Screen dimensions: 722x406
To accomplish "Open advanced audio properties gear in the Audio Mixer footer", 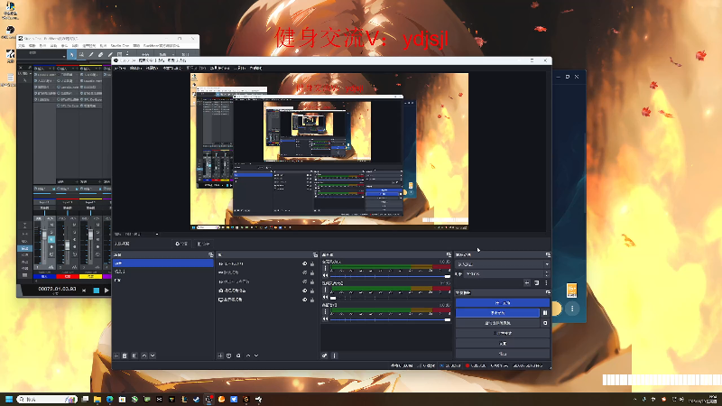I will 325,355.
